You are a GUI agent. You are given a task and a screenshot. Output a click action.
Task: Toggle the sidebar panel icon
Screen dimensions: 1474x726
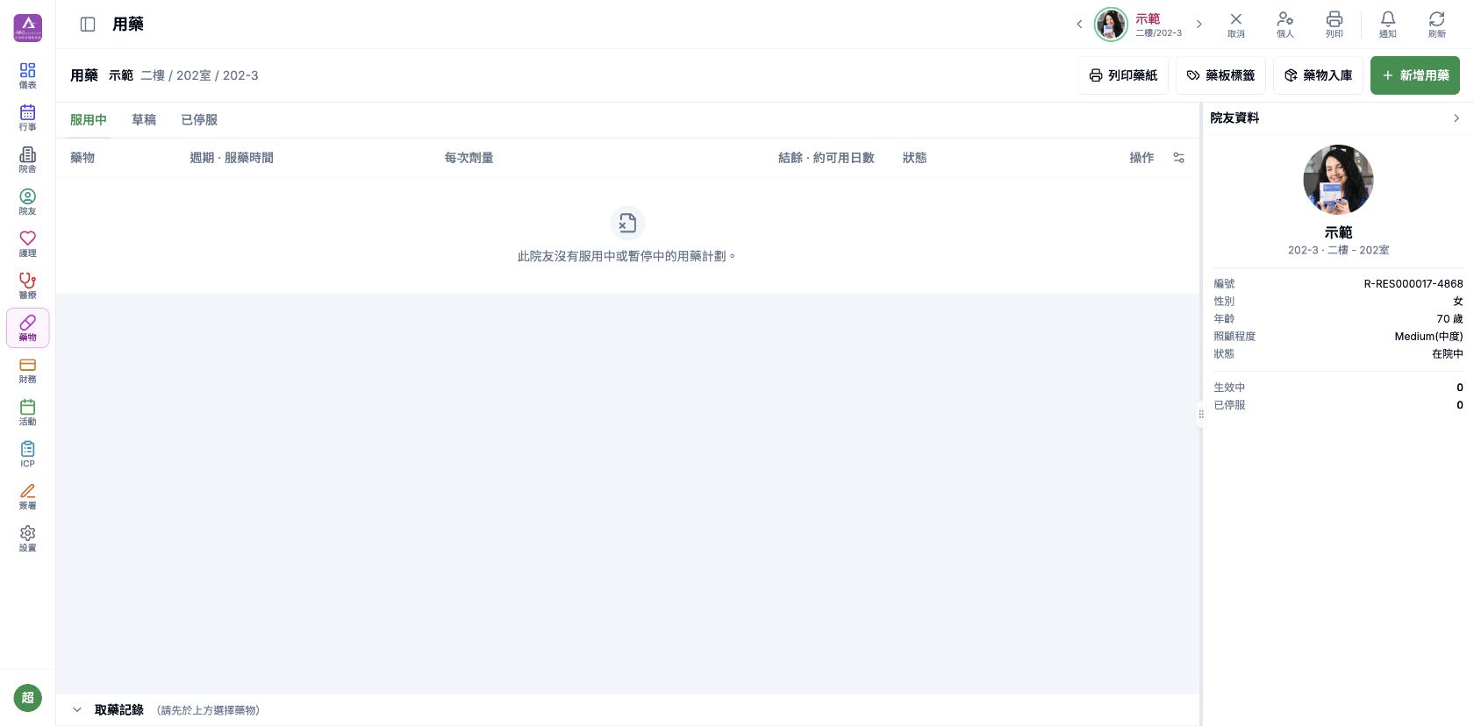pos(88,25)
